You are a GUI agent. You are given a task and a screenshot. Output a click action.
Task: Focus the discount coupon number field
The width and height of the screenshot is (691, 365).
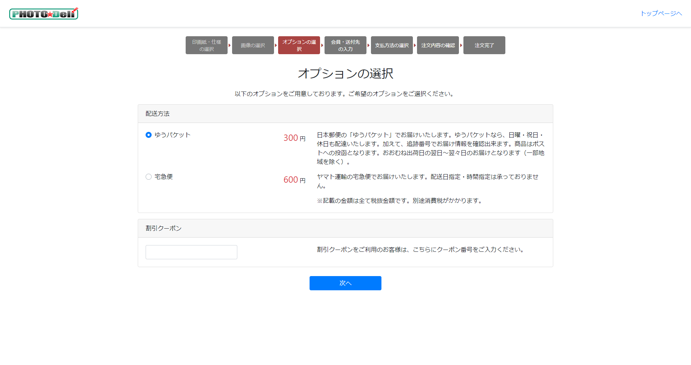(191, 252)
